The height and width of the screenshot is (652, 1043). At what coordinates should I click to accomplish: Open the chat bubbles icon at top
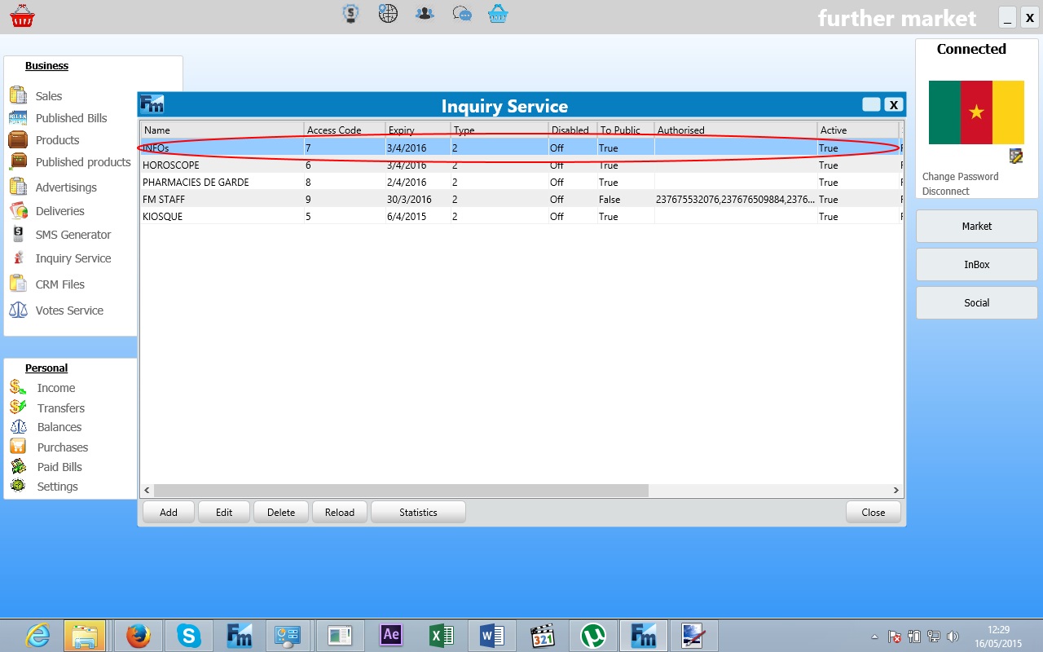click(462, 14)
